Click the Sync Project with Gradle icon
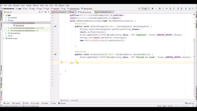The width and height of the screenshot is (197, 111). 178,9
